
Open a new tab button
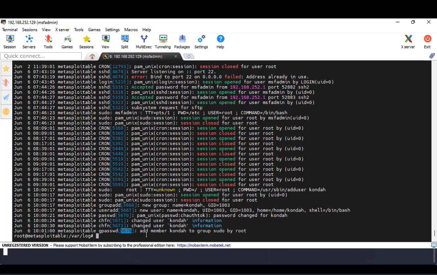[x=189, y=56]
